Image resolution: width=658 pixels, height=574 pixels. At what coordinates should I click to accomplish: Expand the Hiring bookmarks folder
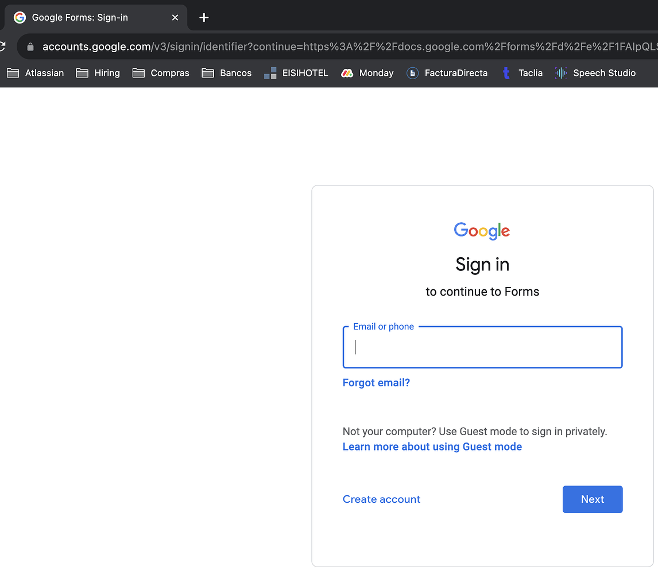(98, 73)
